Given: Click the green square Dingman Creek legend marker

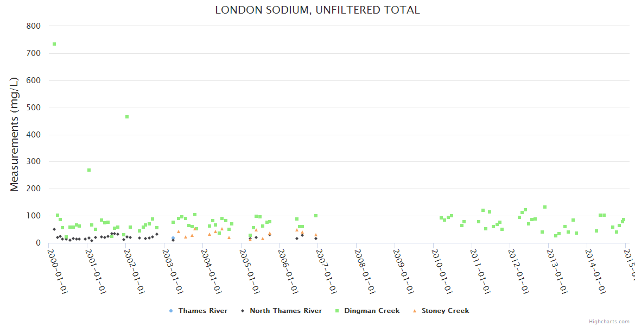Looking at the screenshot, I should tap(337, 311).
